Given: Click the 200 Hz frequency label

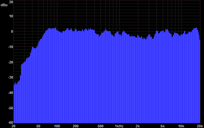Looking at the screenshot, I should pos(76,126).
